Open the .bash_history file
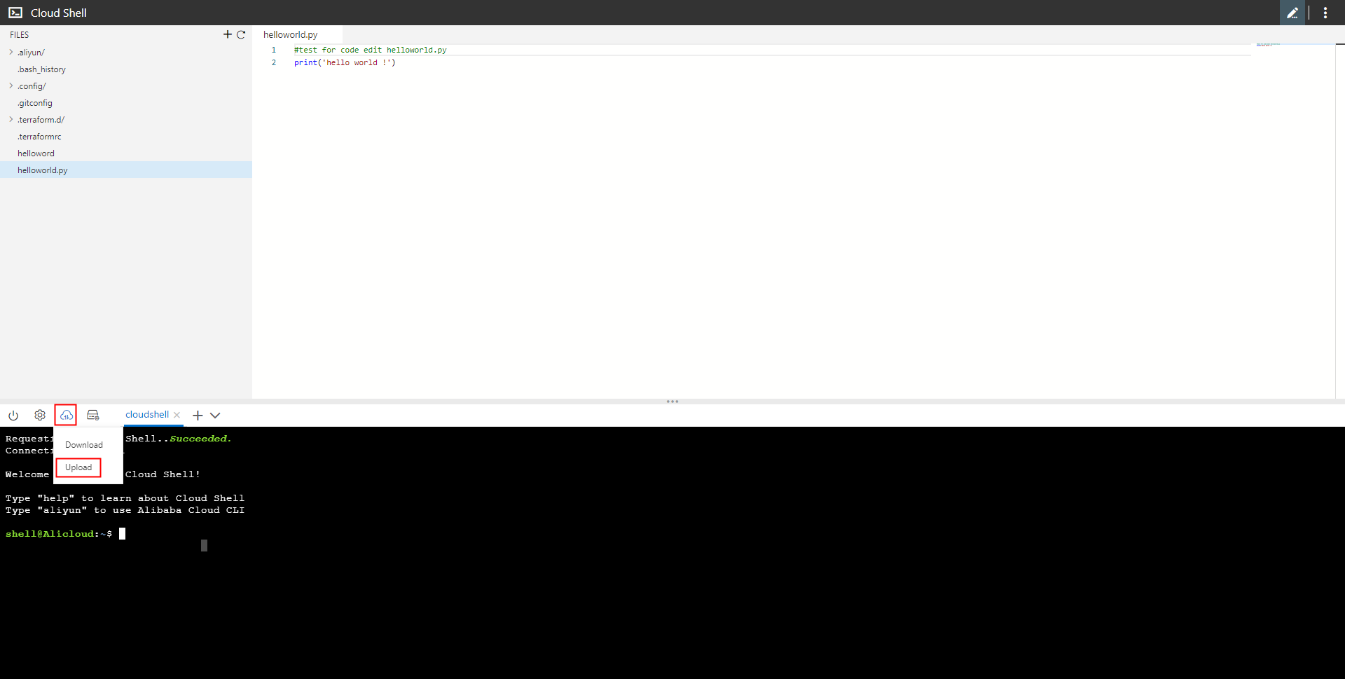The image size is (1345, 679). point(41,69)
